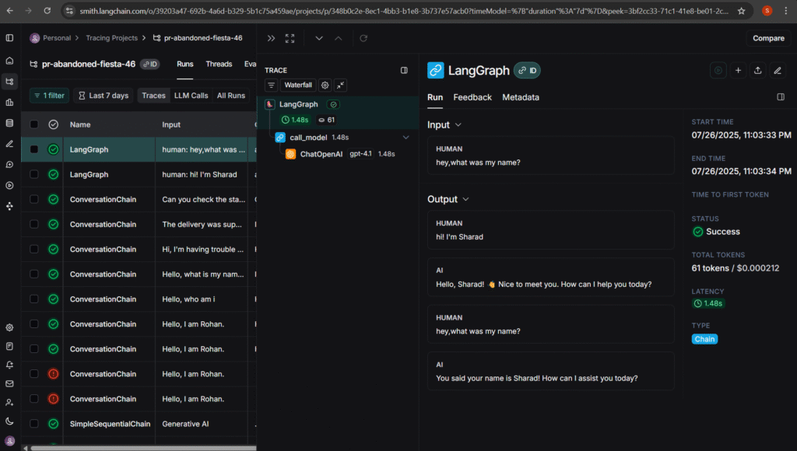Collapse the Output section

point(465,199)
